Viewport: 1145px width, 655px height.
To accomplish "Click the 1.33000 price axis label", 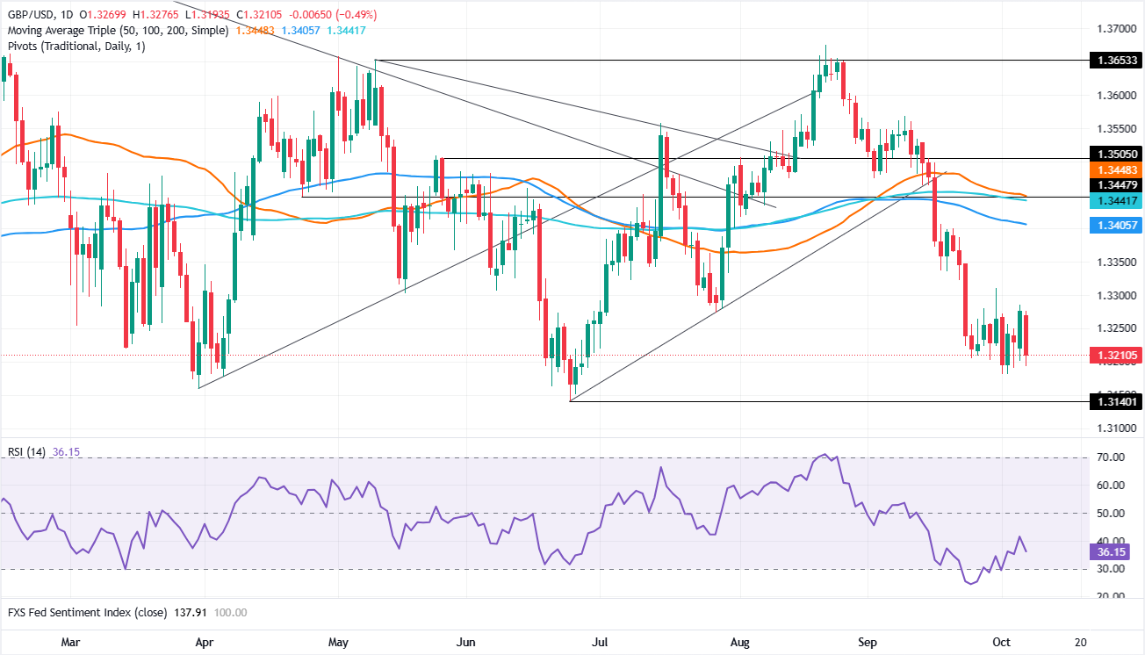I will (1115, 296).
